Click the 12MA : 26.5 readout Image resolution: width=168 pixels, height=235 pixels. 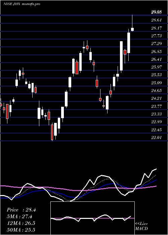21,223
